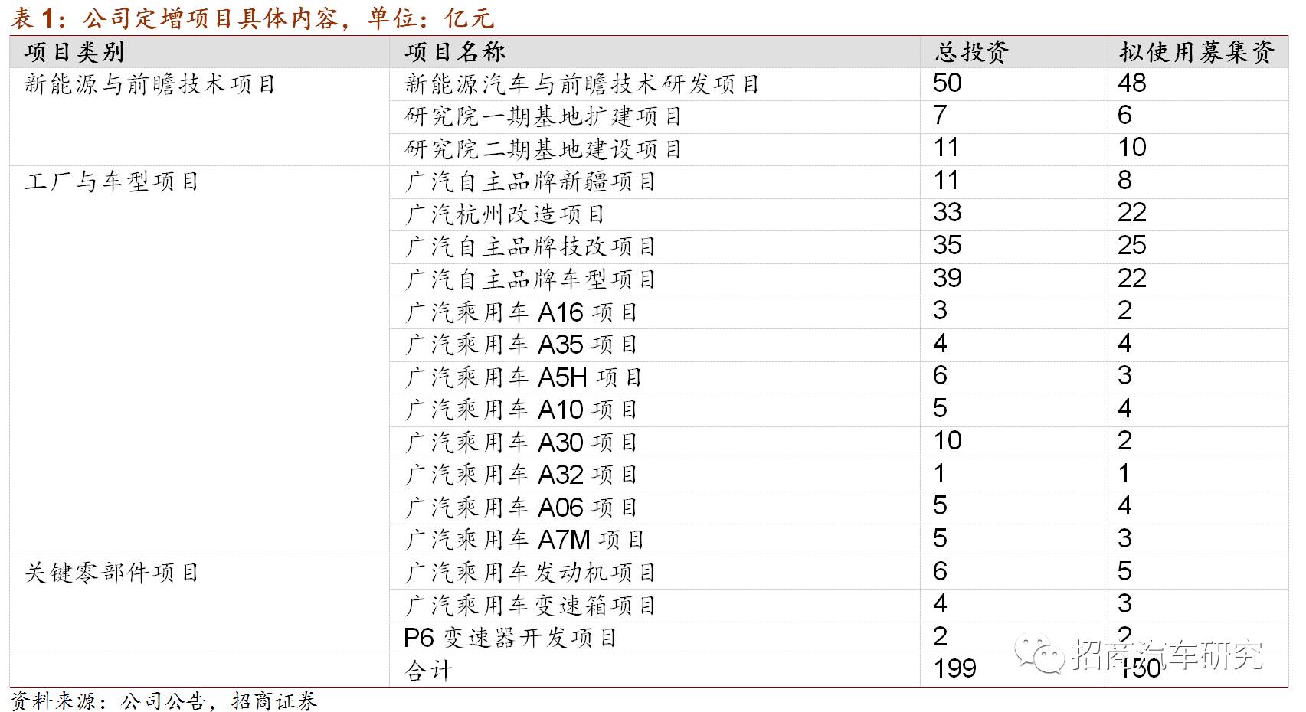The height and width of the screenshot is (712, 1306).
Task: Click raised funds value '25'
Action: pos(1132,246)
